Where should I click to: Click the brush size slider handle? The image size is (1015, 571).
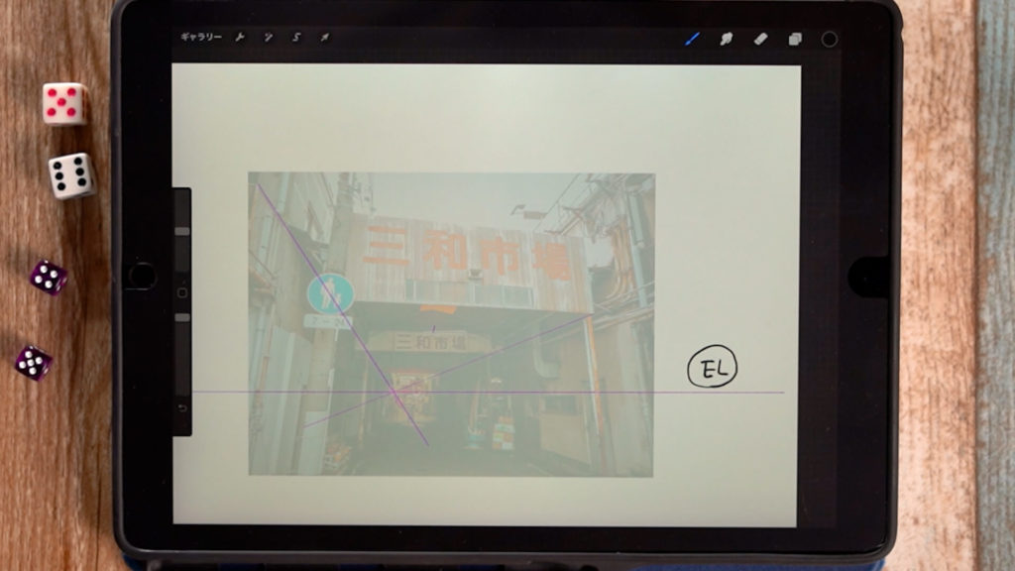pos(182,231)
